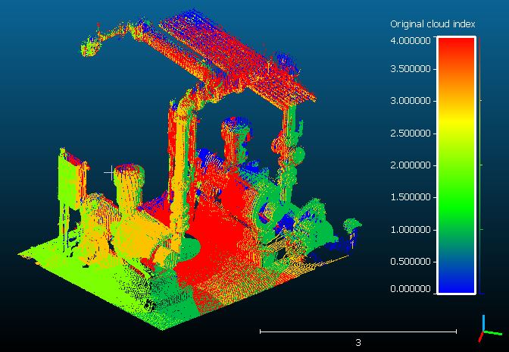Click the 0.500000 scale label
Screen dimensions: 509x352
[411, 261]
